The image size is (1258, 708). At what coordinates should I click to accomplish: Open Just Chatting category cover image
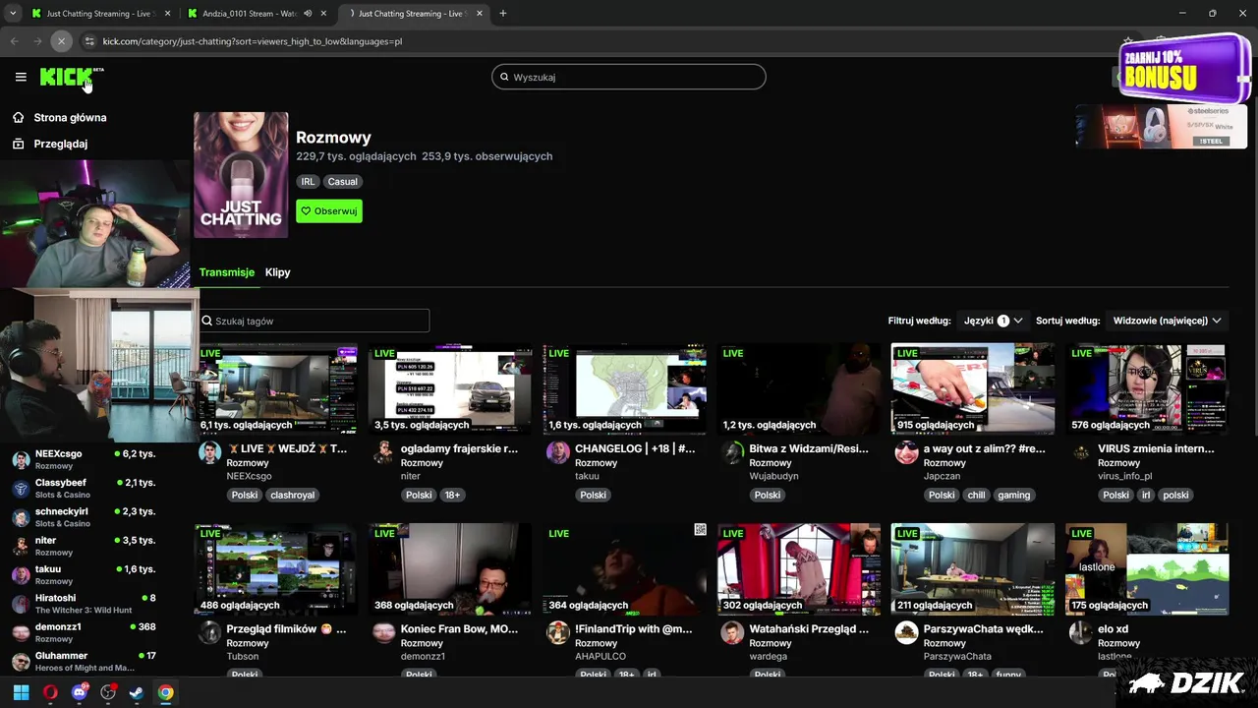pos(241,175)
